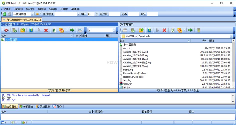Image resolution: width=236 pixels, height=125 pixels.
Task: Click the refresh icon in local window toolbar
Action: [172, 30]
